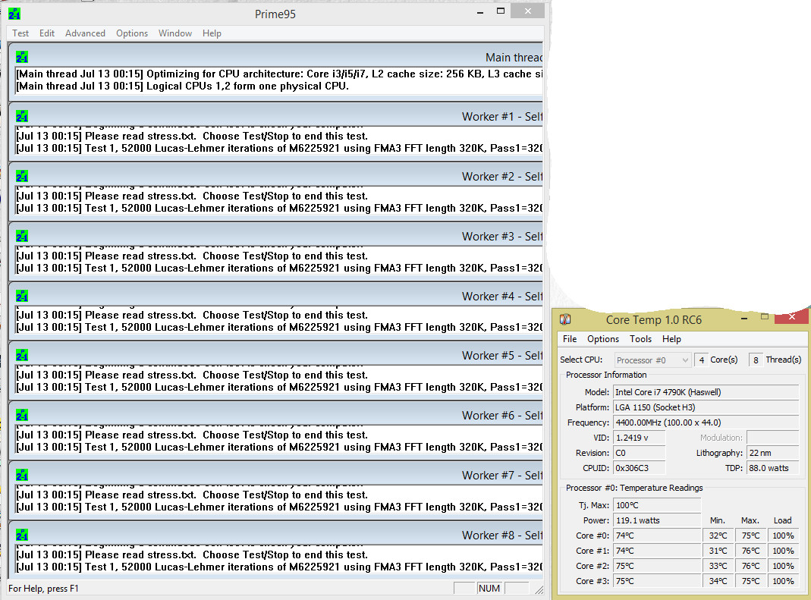Click the NUM indicator in status bar
Screen dimensions: 811x600
[489, 588]
